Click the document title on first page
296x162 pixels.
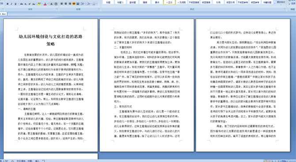pos(51,40)
